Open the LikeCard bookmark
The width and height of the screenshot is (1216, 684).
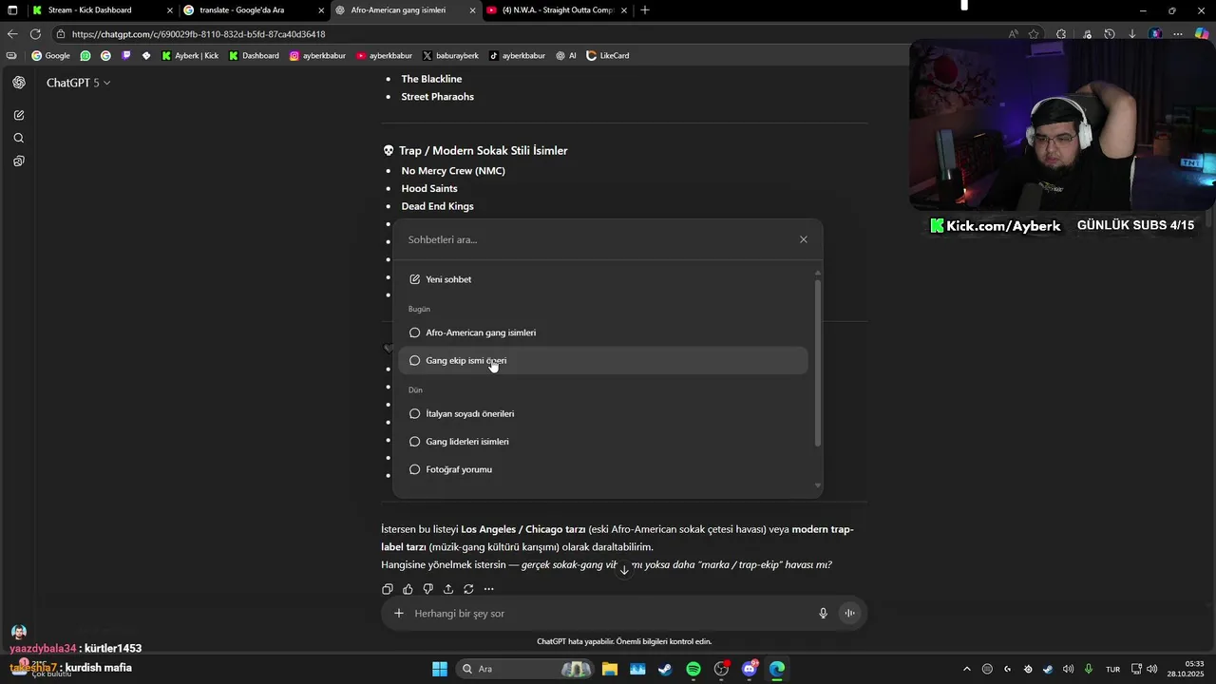pyautogui.click(x=608, y=56)
